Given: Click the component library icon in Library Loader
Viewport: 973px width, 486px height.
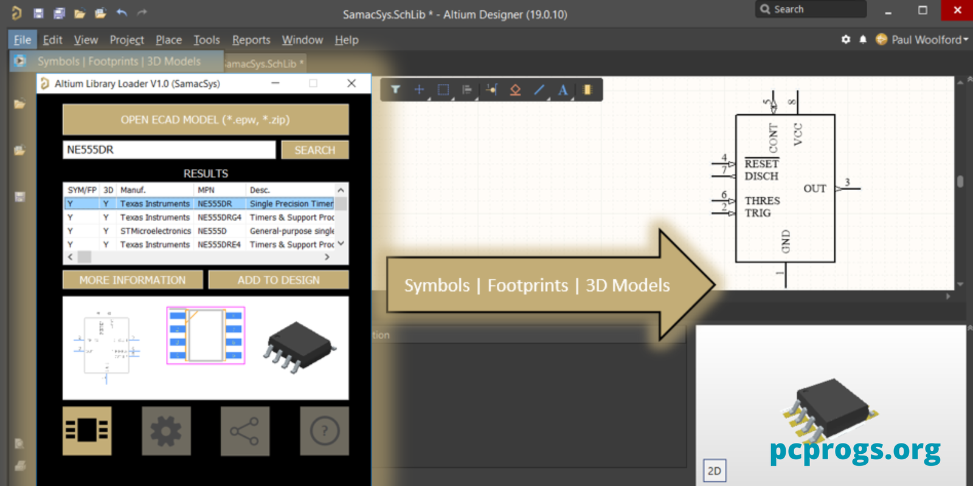Looking at the screenshot, I should click(87, 431).
